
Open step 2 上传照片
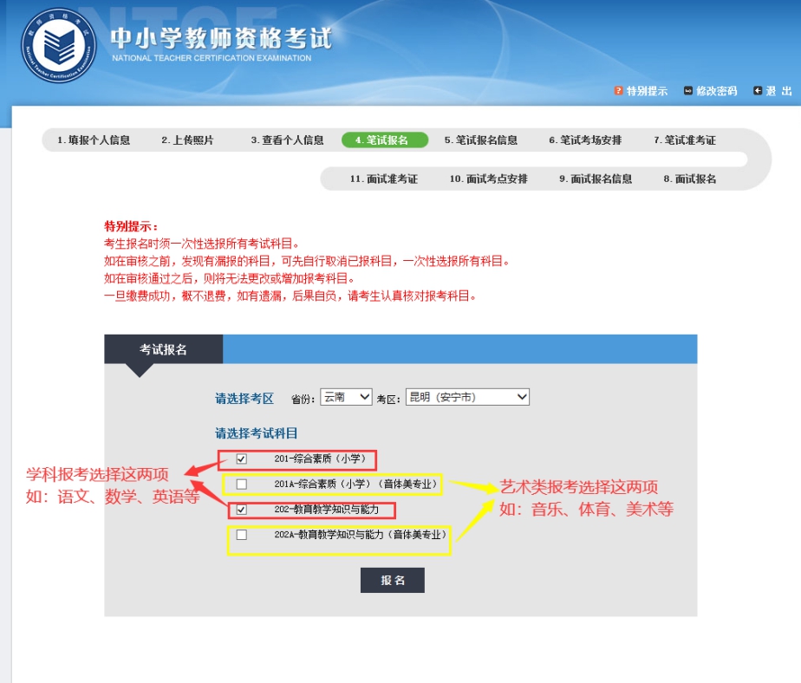point(187,140)
